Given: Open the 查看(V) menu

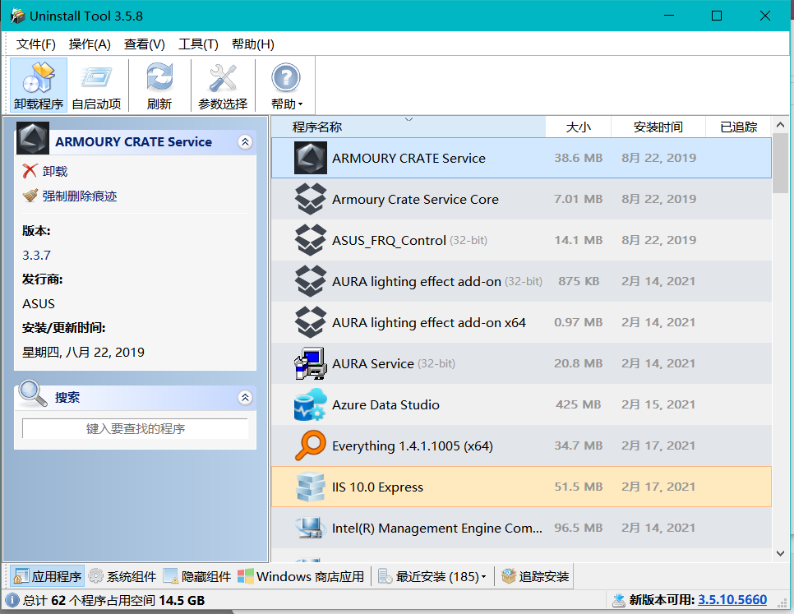Looking at the screenshot, I should [x=145, y=44].
